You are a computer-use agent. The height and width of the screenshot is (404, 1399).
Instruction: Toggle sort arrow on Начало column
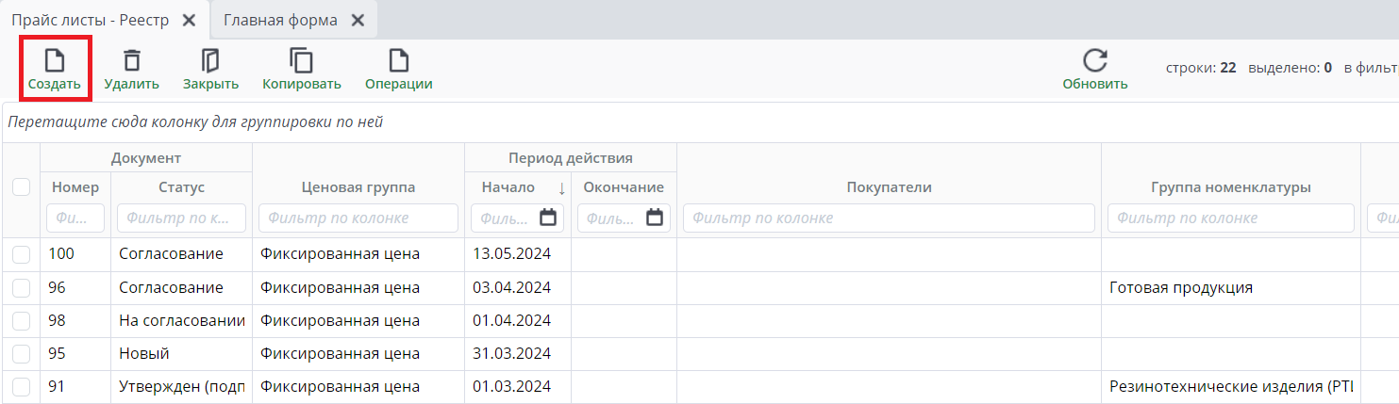coord(561,187)
